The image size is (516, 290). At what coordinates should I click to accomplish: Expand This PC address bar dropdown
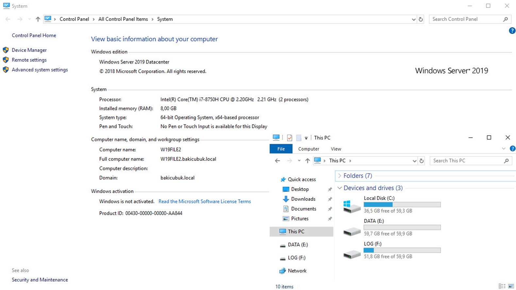[414, 161]
